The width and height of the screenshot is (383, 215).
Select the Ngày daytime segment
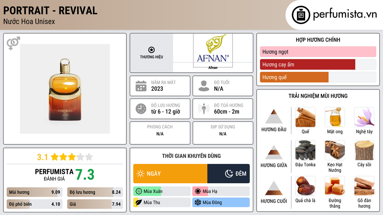(170, 174)
